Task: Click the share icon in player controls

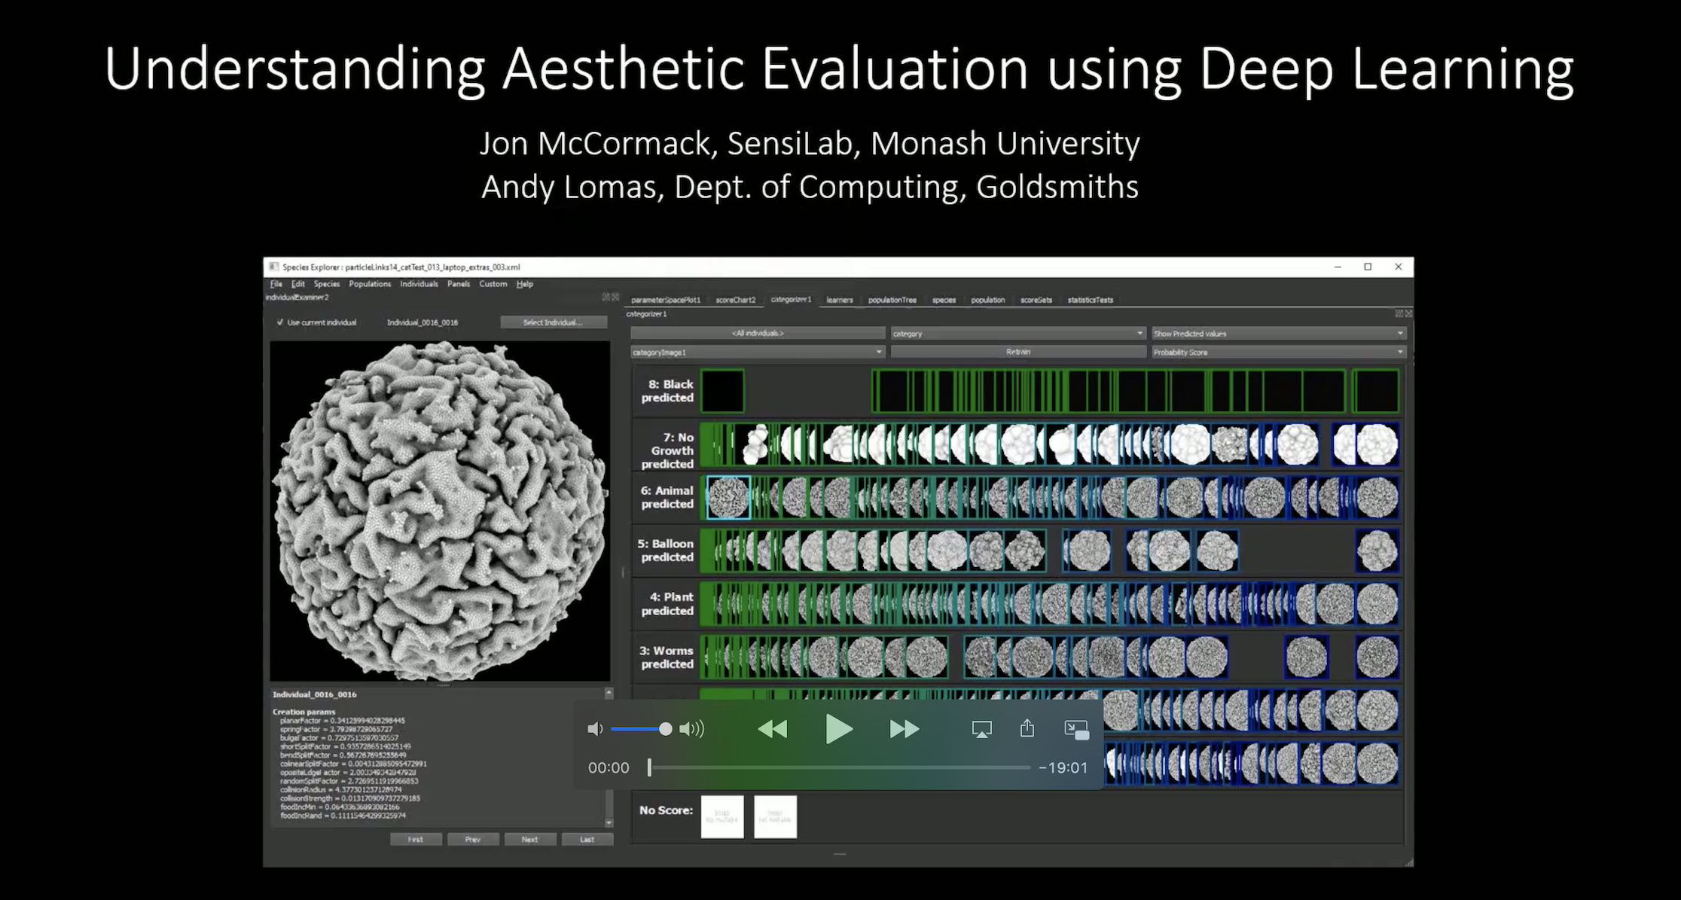Action: click(1027, 728)
